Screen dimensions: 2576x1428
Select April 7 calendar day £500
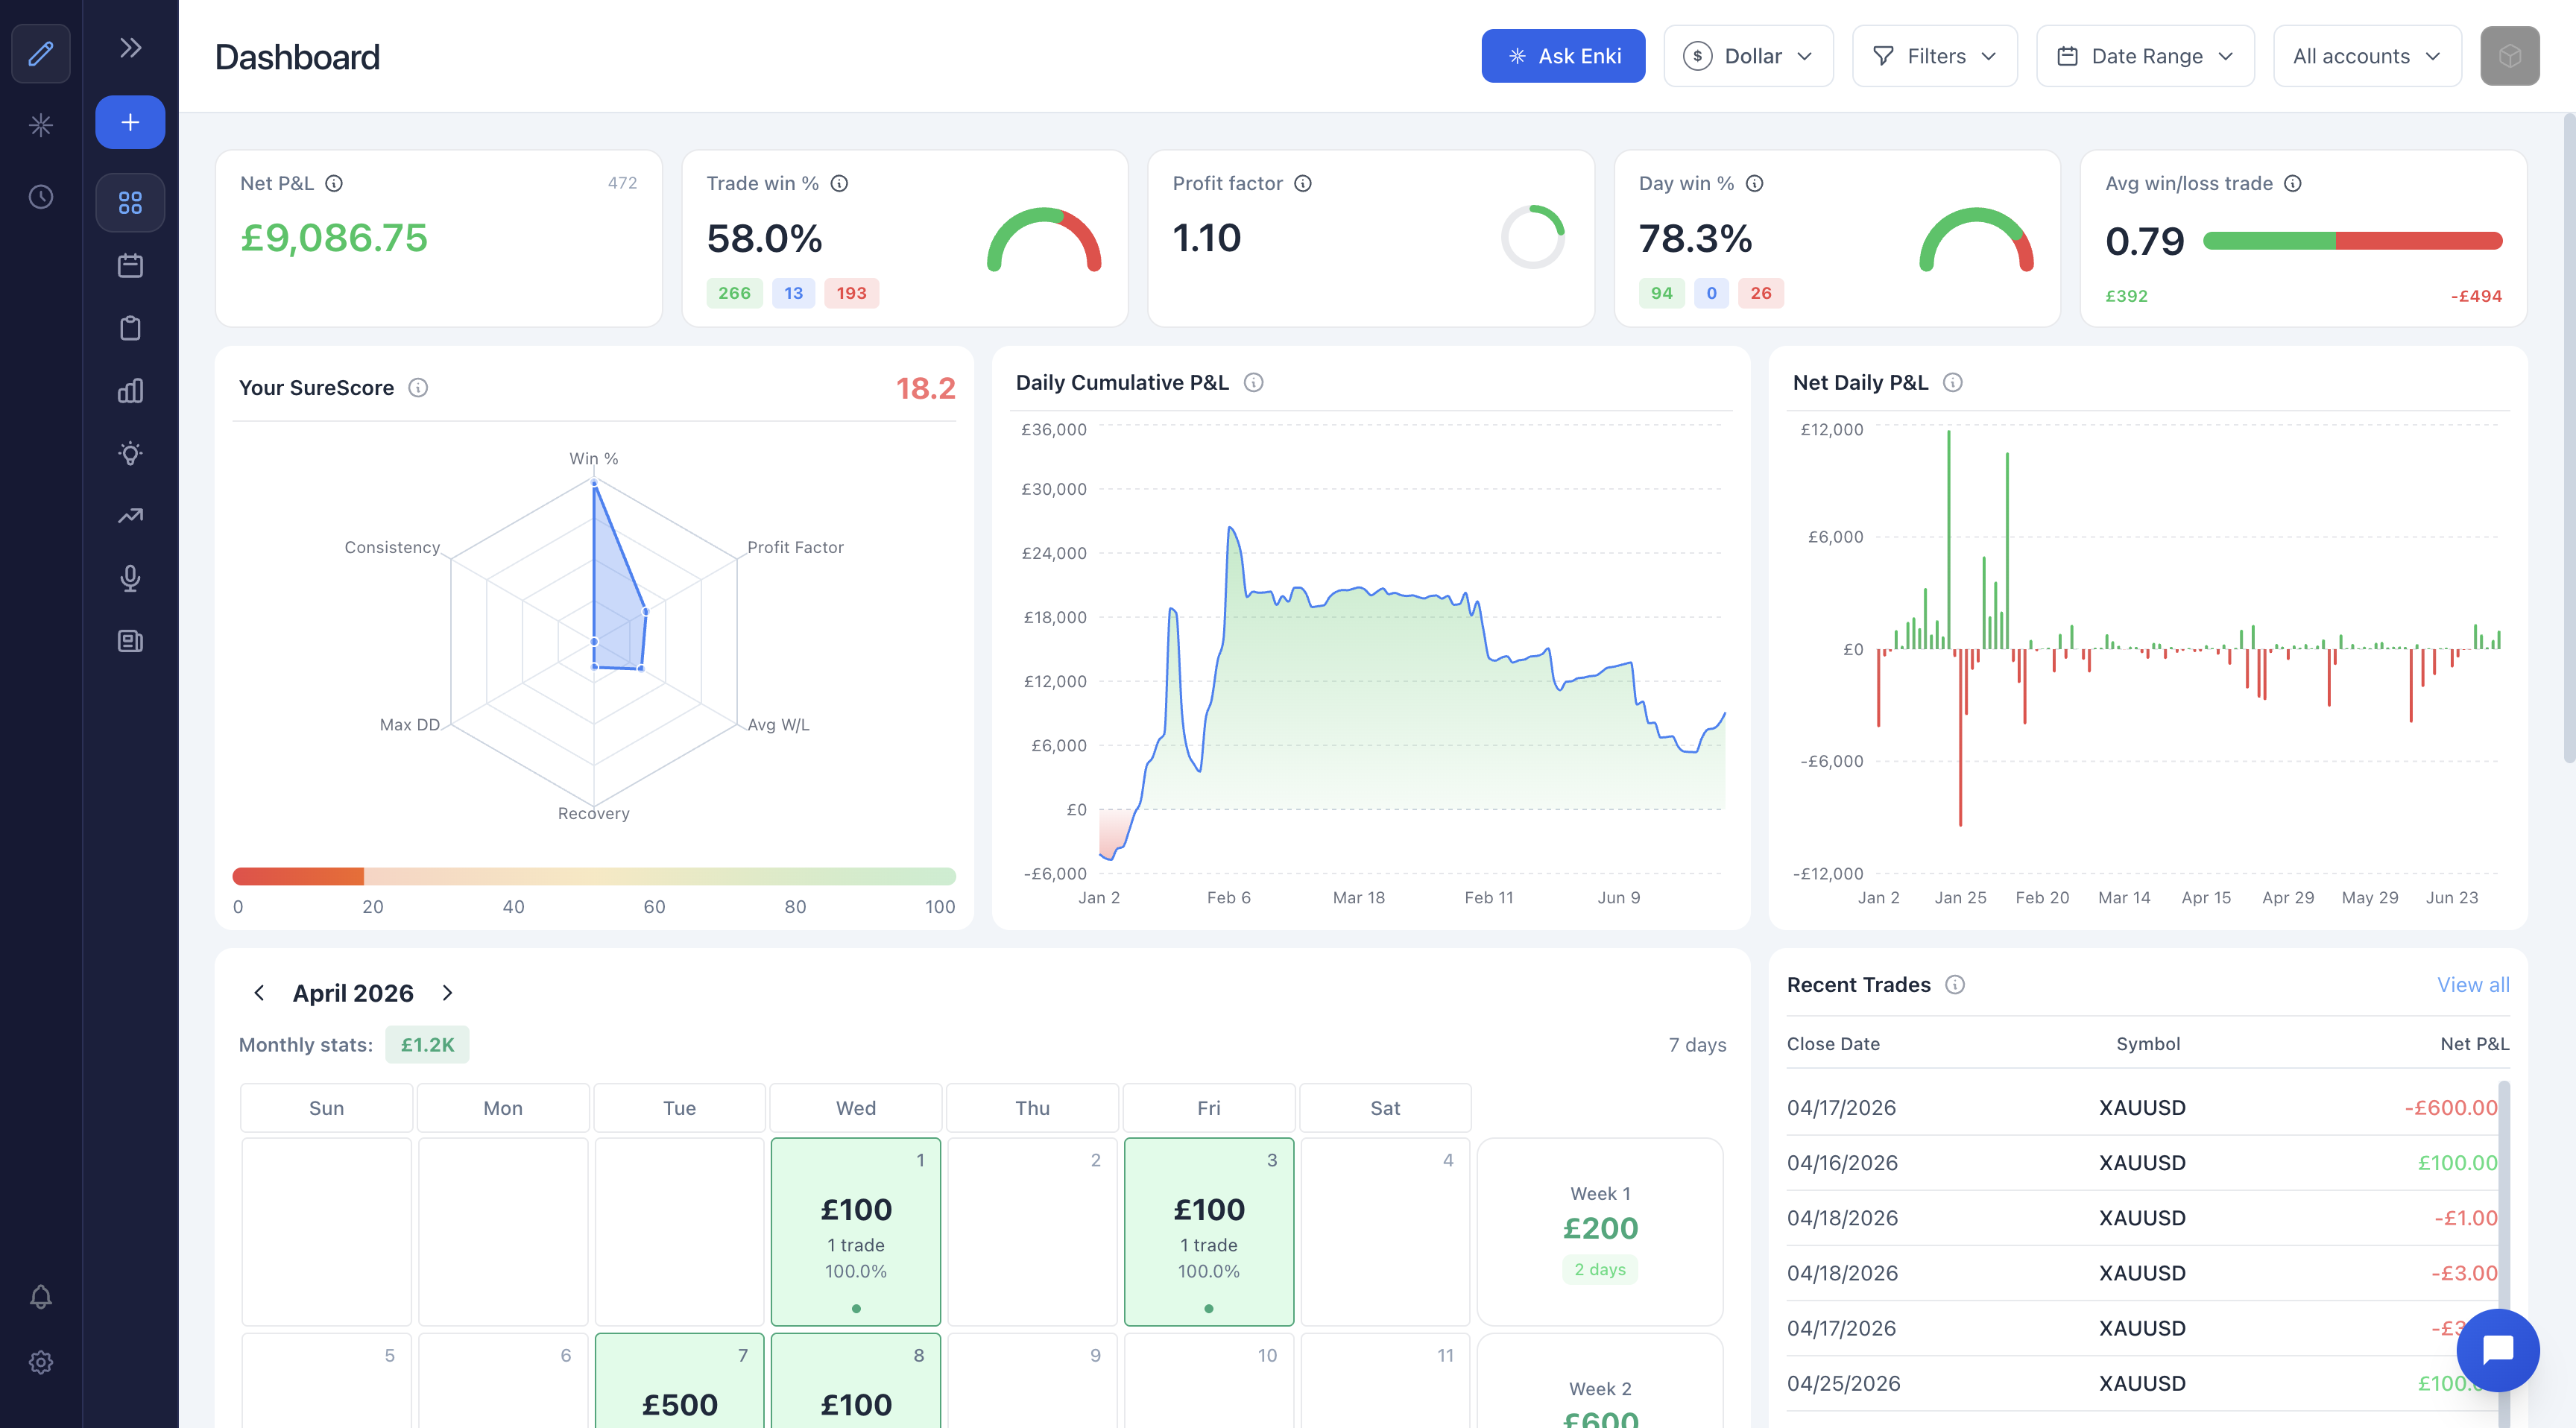tap(680, 1380)
